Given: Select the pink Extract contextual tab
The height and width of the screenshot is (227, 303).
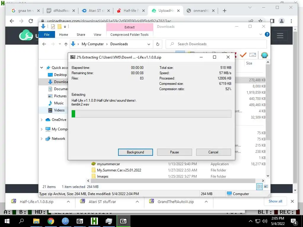Looking at the screenshot, I should (130, 27).
